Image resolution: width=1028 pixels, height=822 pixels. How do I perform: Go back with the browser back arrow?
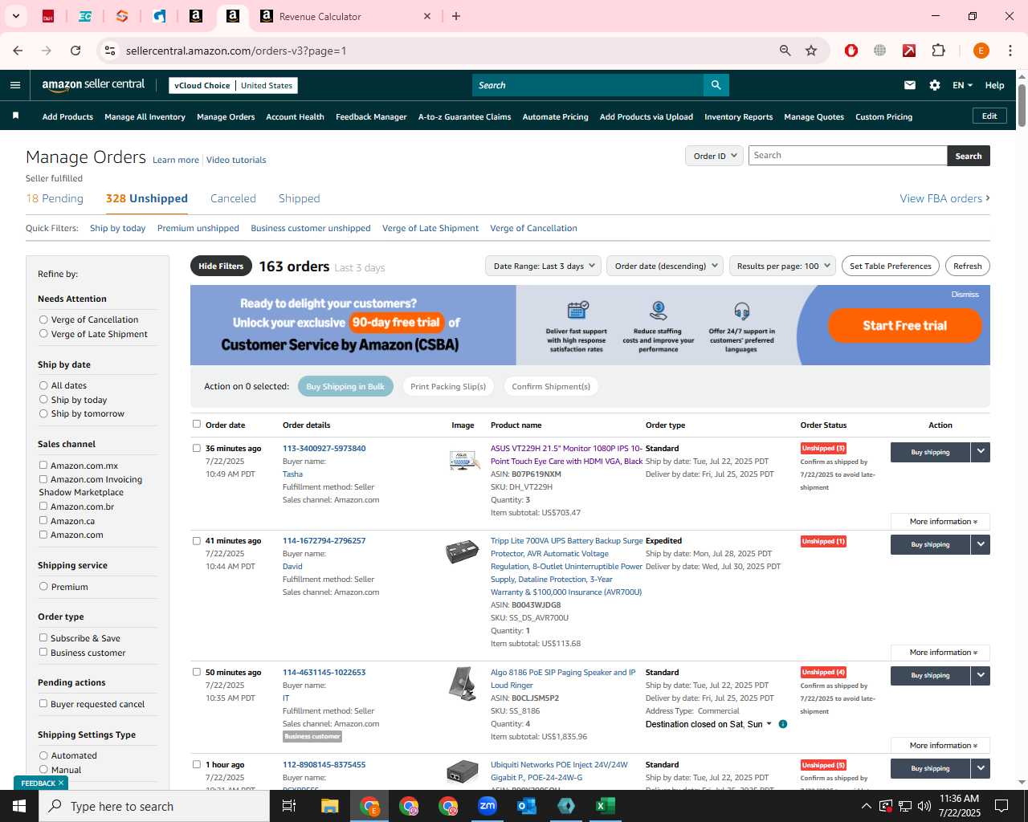18,51
